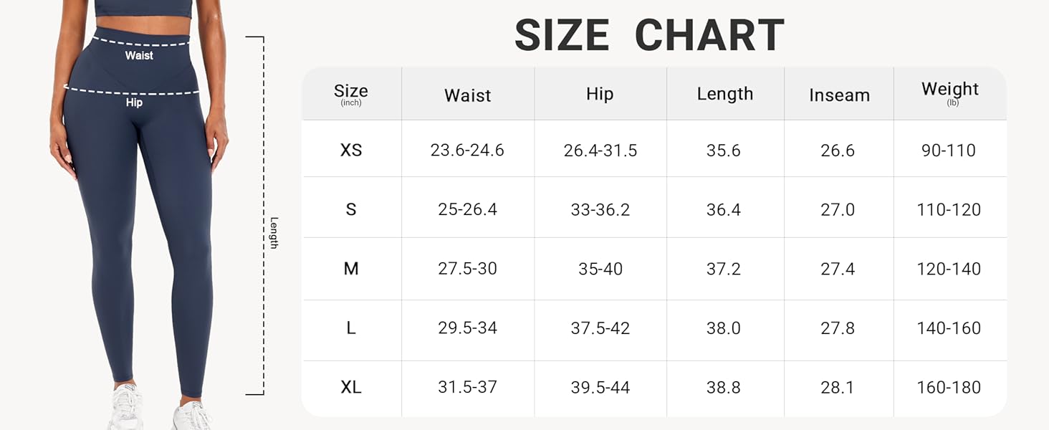Click the 38.0 length cell
The image size is (1049, 430).
click(x=724, y=328)
